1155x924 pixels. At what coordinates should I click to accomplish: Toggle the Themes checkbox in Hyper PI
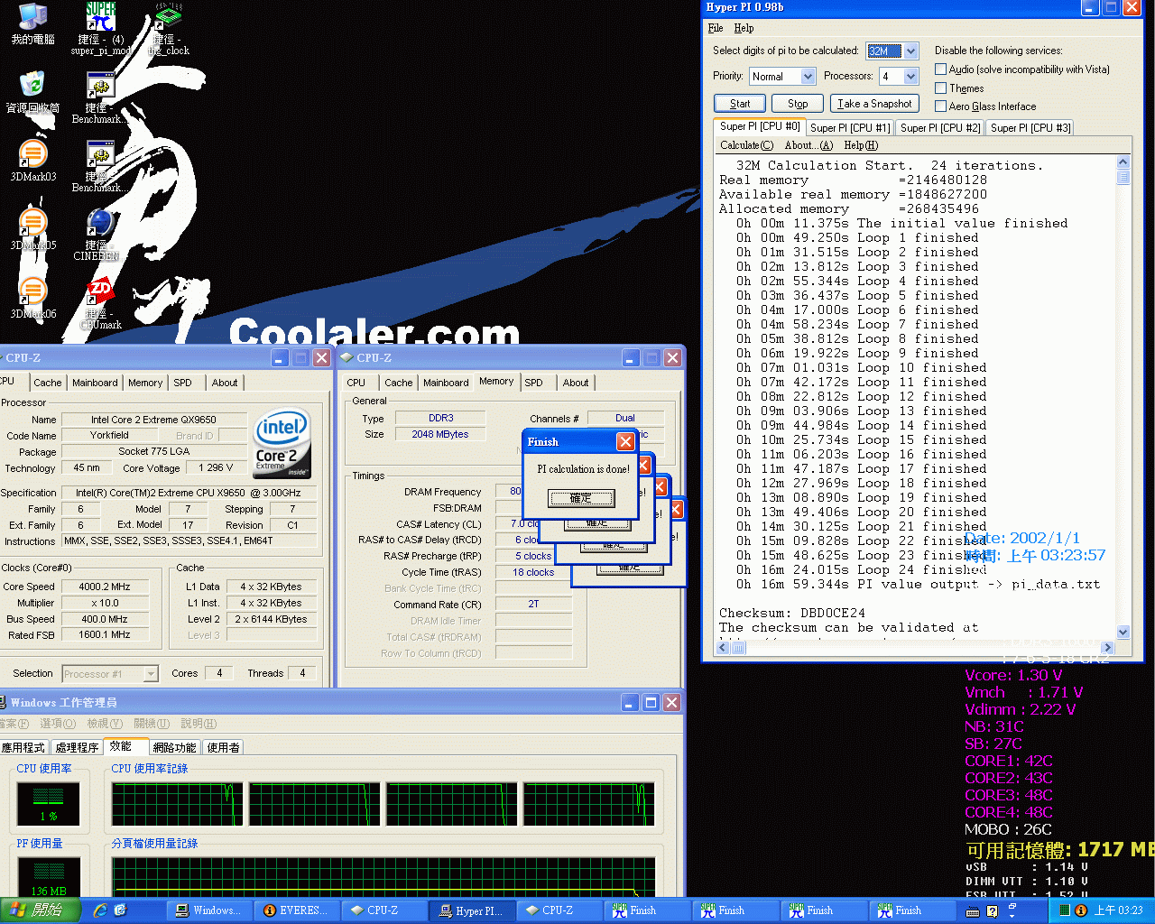click(x=941, y=88)
